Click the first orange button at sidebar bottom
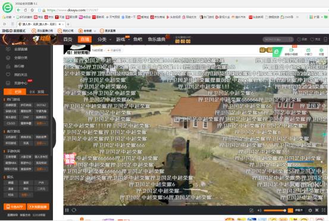 click(x=15, y=207)
